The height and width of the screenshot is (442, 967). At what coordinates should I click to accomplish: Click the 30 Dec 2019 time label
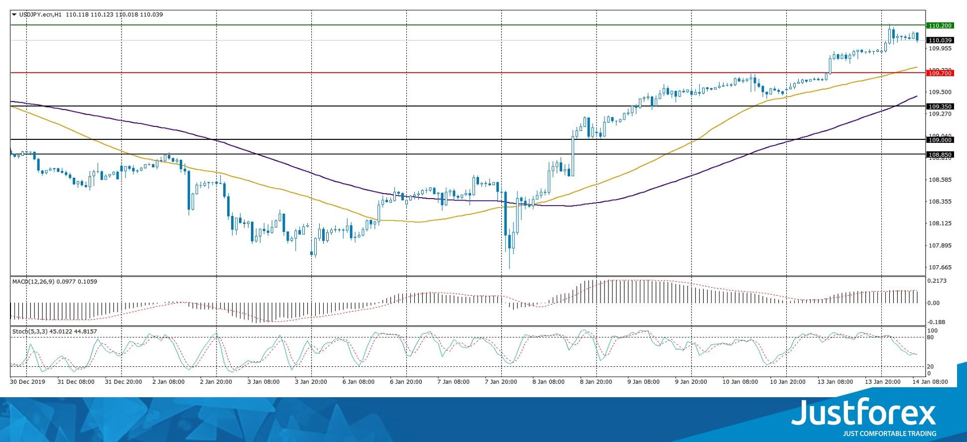[x=27, y=382]
